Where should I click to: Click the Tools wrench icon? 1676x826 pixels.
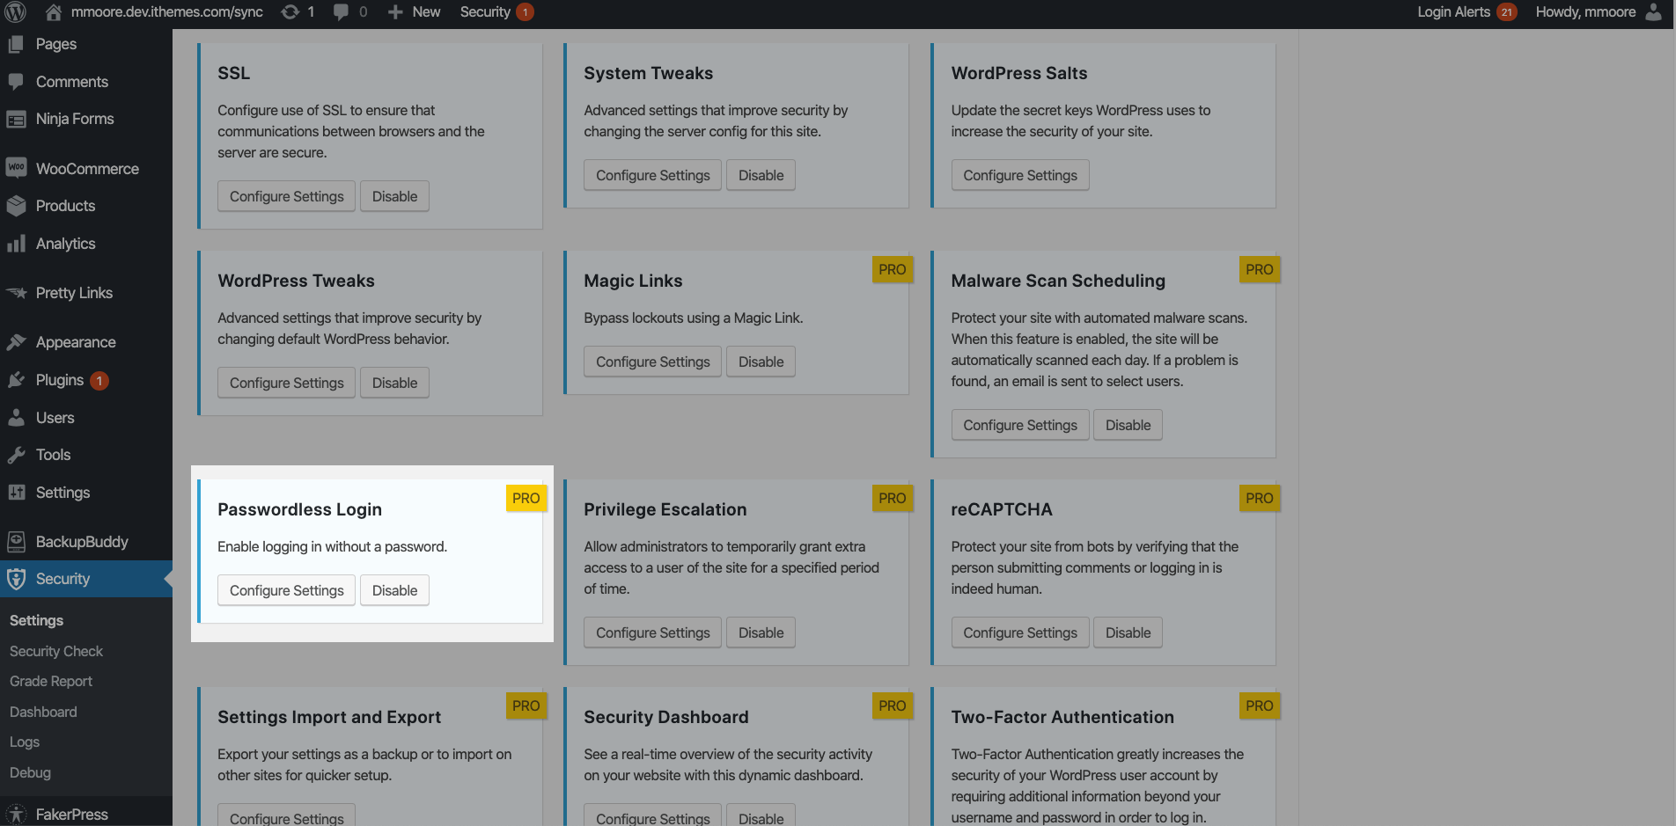16,455
